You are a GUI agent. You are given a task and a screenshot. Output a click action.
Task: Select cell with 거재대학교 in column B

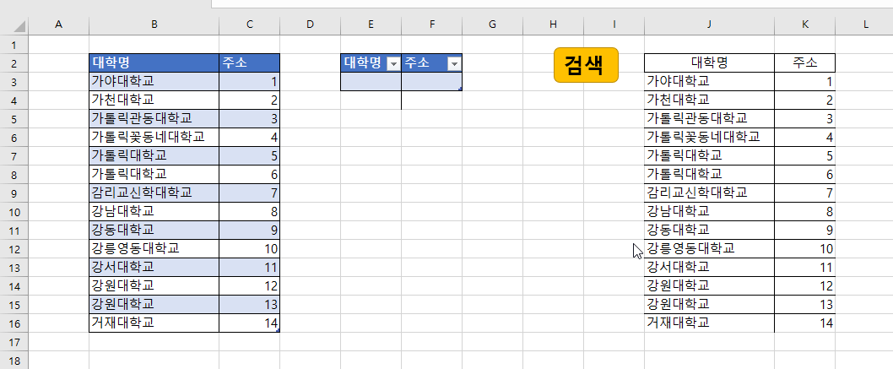(154, 323)
